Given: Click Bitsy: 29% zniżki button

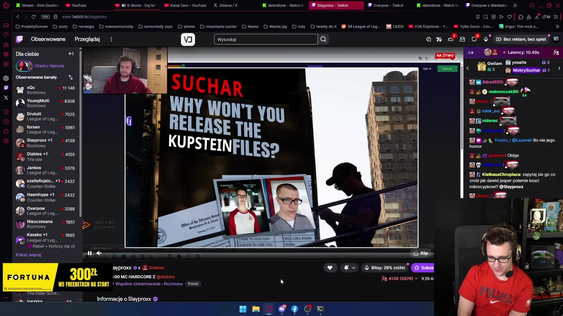Looking at the screenshot, I should [384, 268].
